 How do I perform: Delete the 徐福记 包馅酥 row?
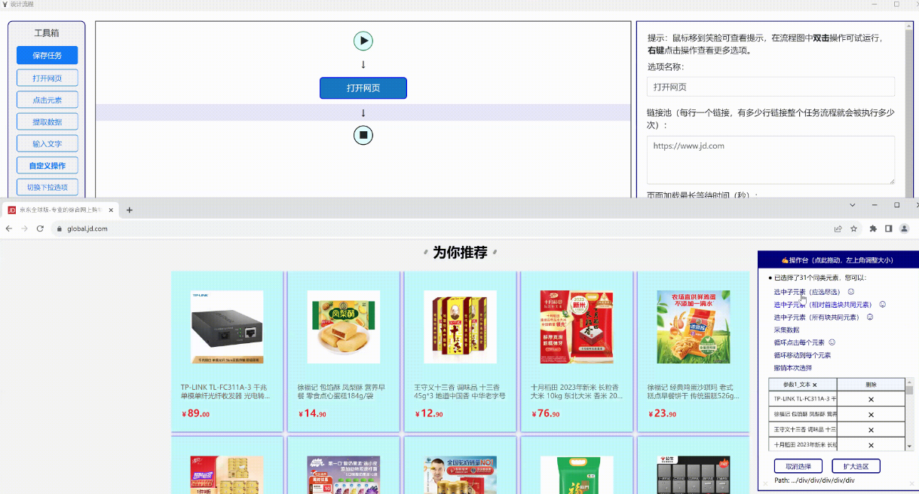[x=871, y=415]
